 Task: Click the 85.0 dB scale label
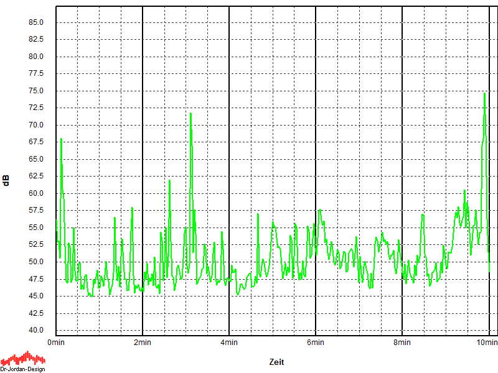tap(36, 22)
